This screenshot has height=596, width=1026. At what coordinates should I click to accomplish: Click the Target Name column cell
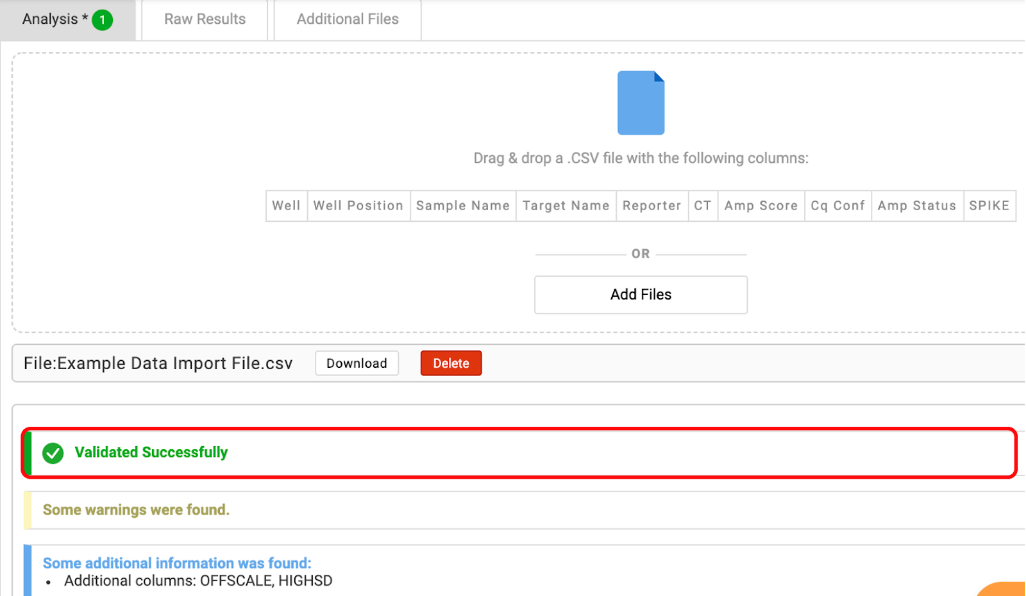point(566,206)
